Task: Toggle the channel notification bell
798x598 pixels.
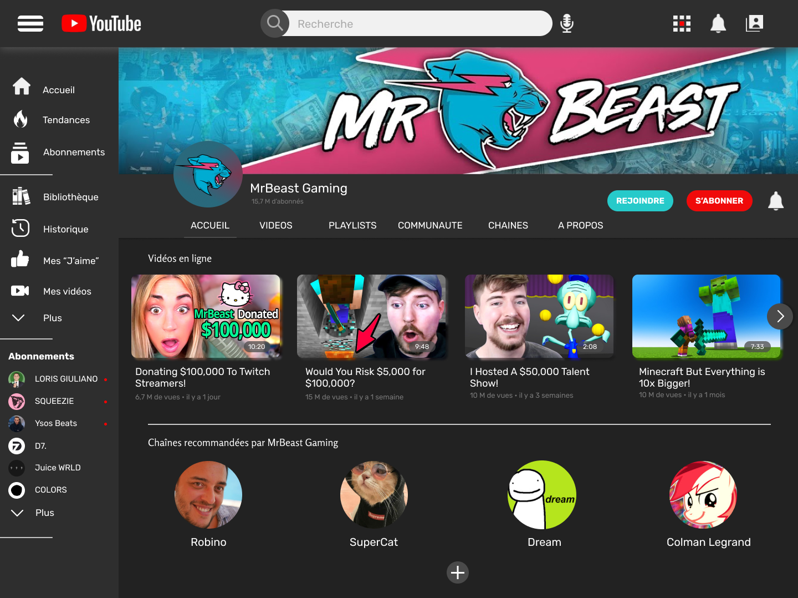Action: 775,201
